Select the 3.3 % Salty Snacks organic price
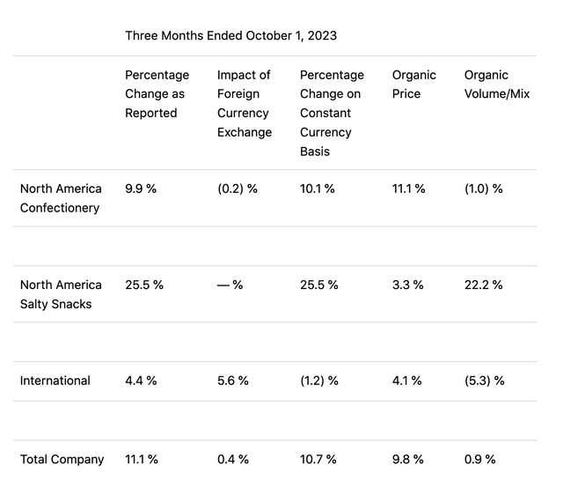This screenshot has height=481, width=563. tap(408, 285)
